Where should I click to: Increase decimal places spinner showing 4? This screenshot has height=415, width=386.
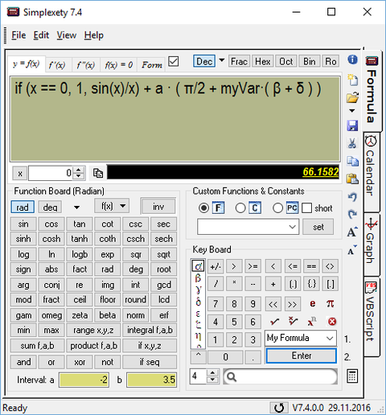(x=212, y=373)
